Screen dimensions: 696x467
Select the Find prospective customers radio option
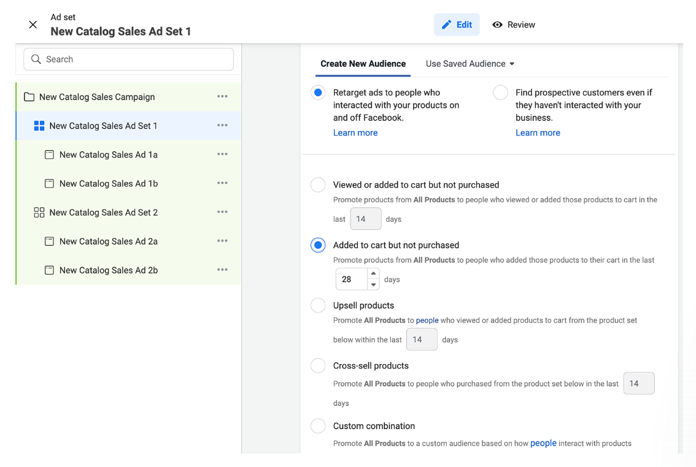501,93
